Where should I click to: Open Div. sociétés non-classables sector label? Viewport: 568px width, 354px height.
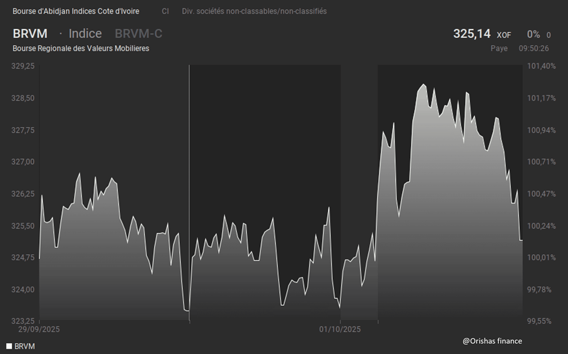pos(254,11)
